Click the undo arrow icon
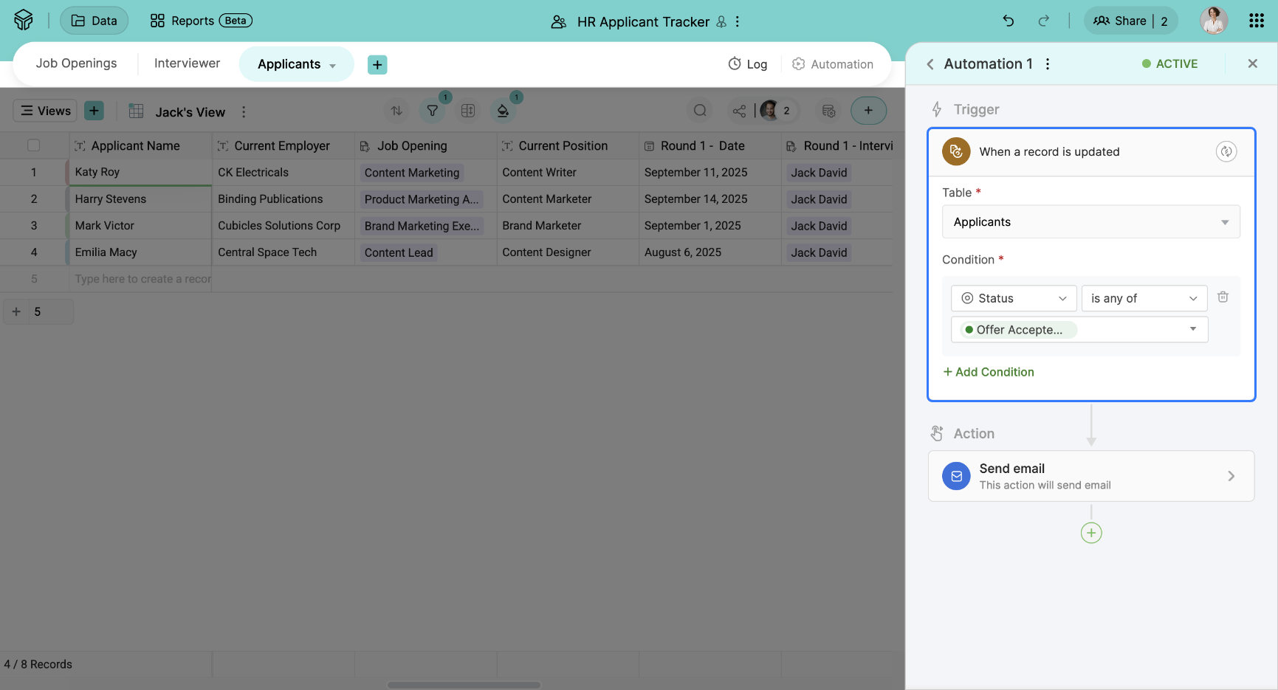Image resolution: width=1278 pixels, height=690 pixels. click(1009, 21)
